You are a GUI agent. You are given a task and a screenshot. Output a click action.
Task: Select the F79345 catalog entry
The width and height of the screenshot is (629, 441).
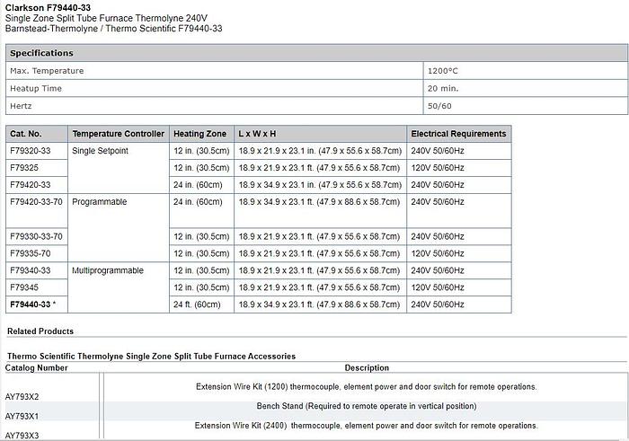[x=23, y=287]
